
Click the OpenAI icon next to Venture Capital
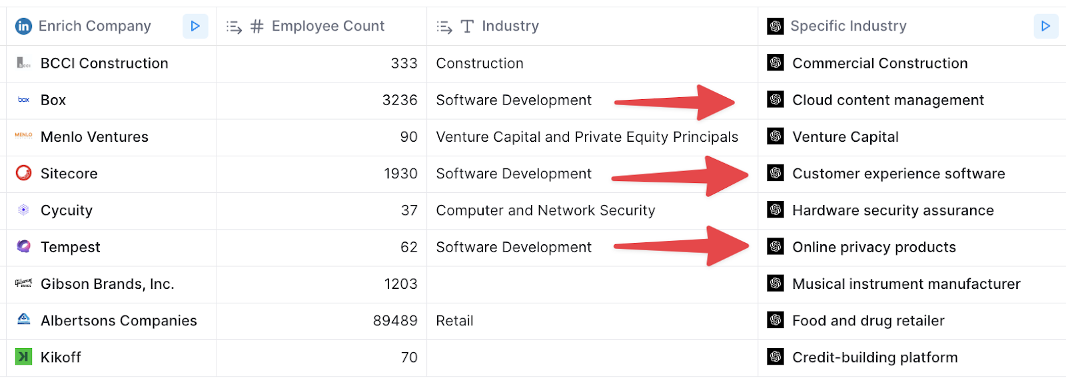775,136
